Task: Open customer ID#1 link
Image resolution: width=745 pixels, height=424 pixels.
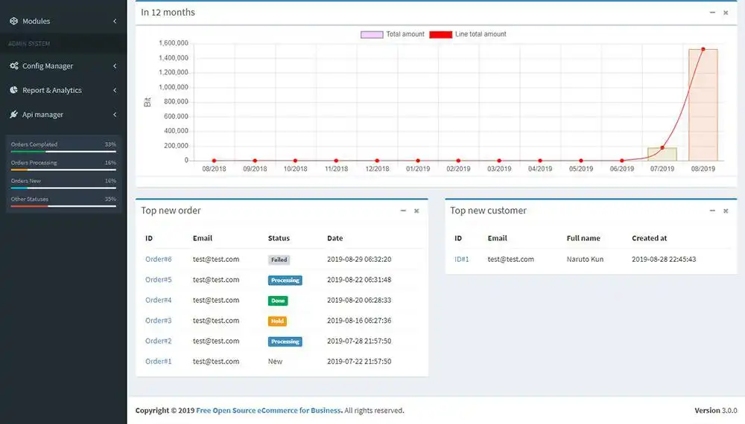Action: coord(461,260)
